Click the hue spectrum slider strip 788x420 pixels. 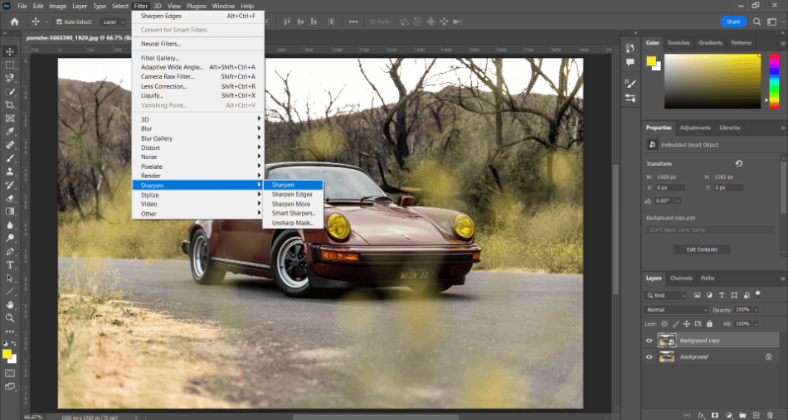point(774,81)
